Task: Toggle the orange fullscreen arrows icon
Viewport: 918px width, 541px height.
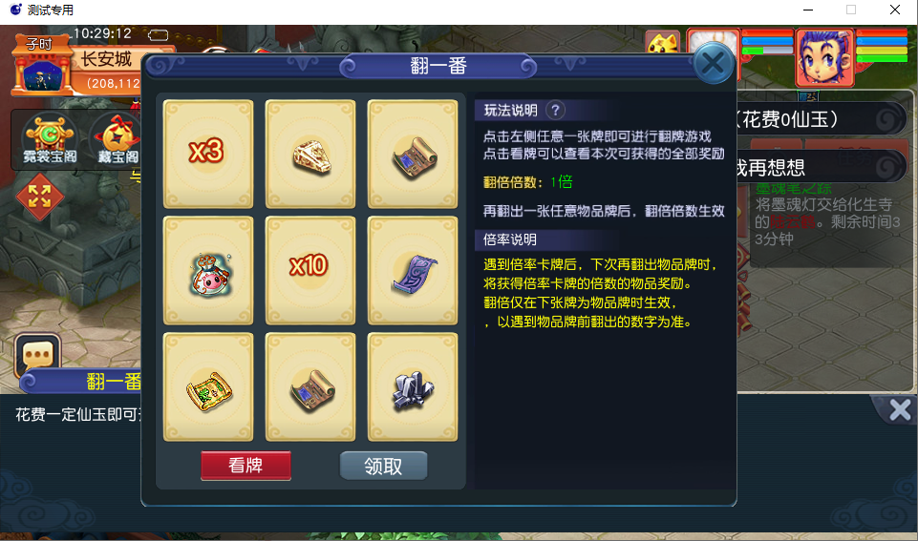Action: [x=39, y=196]
